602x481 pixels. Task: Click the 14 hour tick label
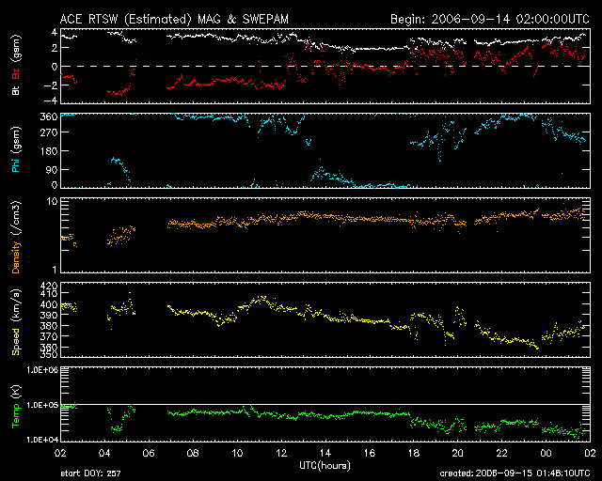(x=325, y=454)
